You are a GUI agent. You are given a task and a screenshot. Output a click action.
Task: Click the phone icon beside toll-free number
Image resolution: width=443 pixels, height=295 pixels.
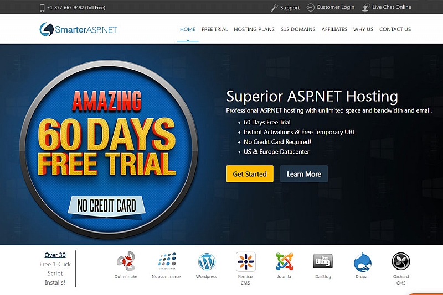[42, 8]
